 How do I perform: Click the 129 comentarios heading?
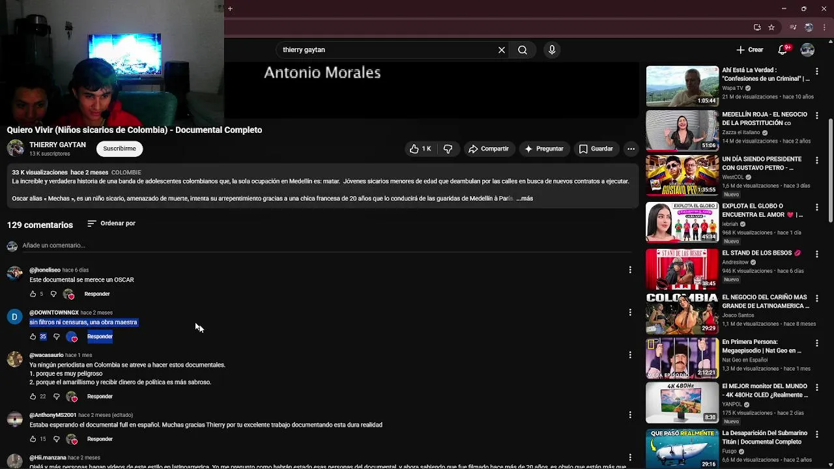pyautogui.click(x=40, y=225)
